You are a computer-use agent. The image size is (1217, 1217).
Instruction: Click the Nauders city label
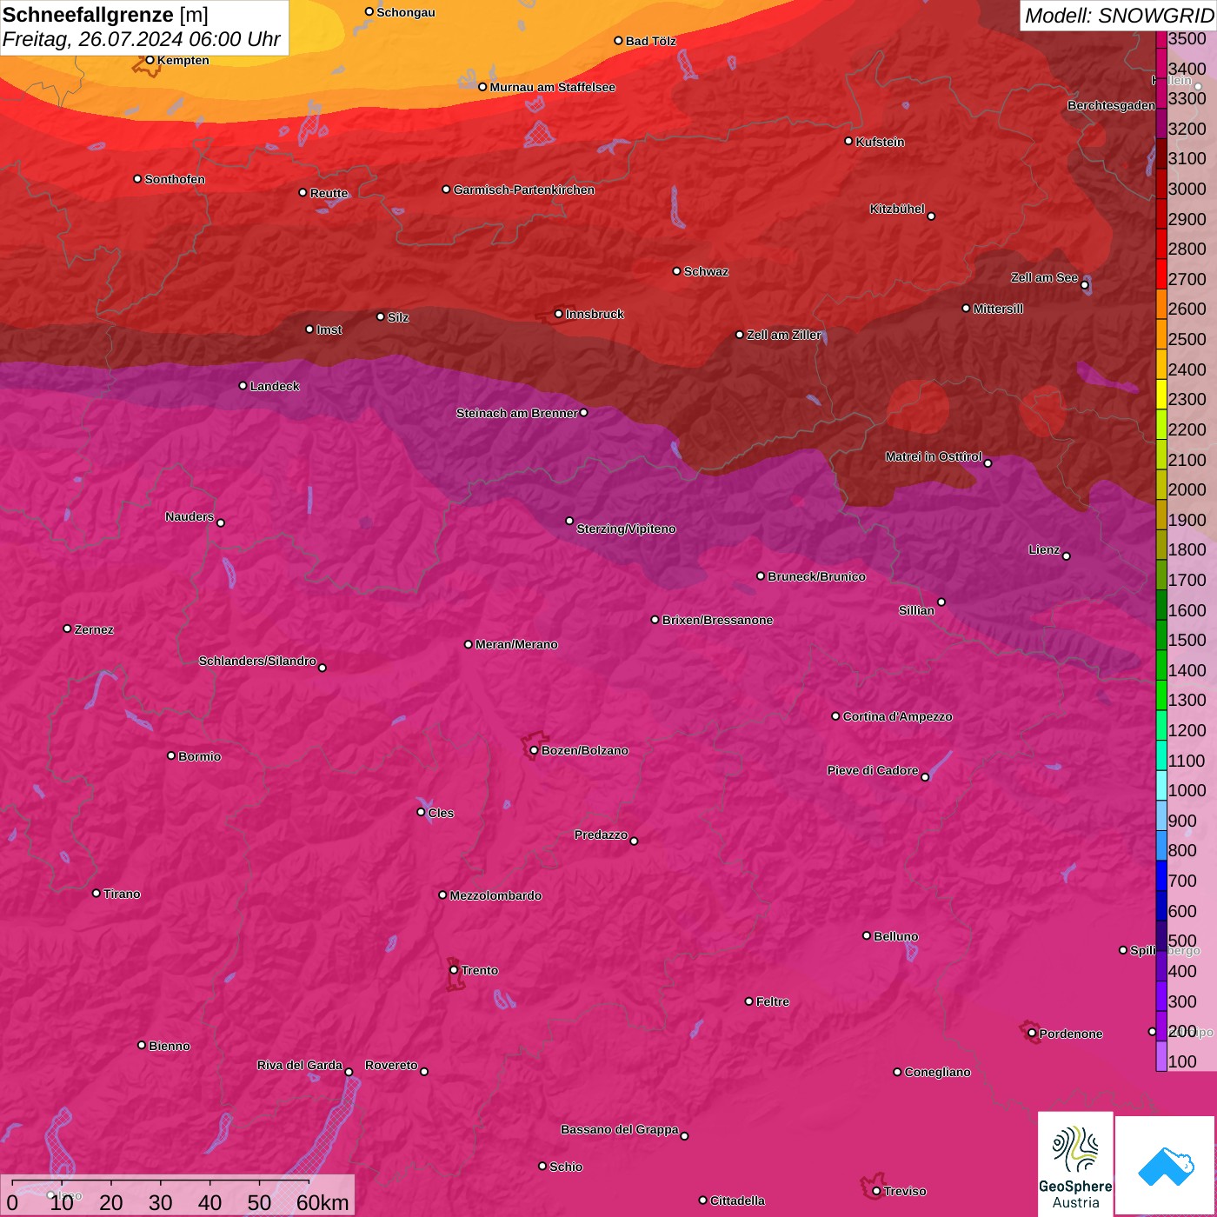point(190,516)
